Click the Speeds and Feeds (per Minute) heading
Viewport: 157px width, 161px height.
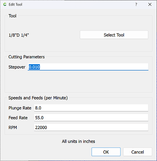click(38, 98)
